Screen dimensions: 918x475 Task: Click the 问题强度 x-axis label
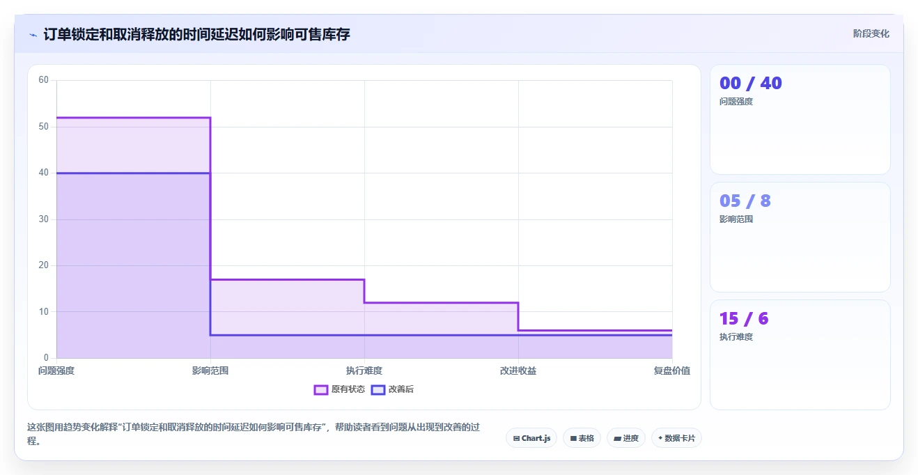click(x=56, y=371)
